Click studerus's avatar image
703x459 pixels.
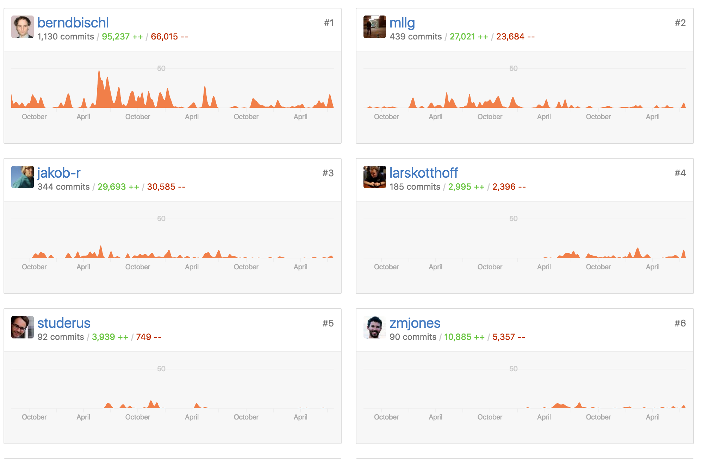(23, 327)
